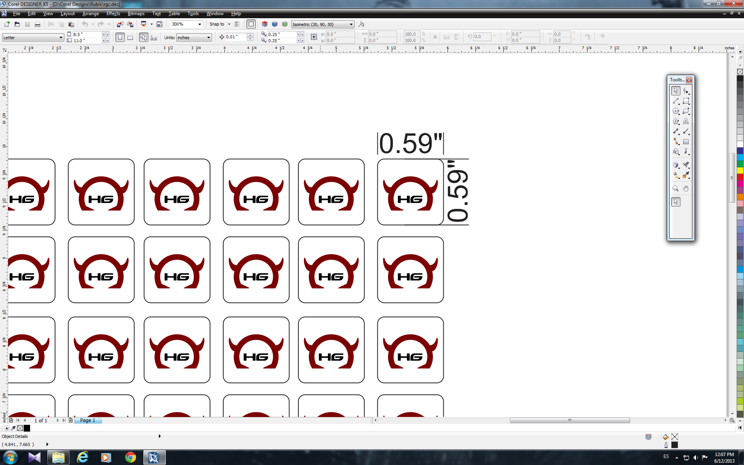This screenshot has height=465, width=744.
Task: Open the Arrange menu
Action: [x=90, y=14]
